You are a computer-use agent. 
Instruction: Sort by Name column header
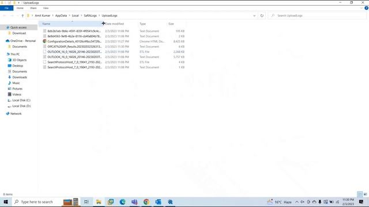[x=70, y=24]
